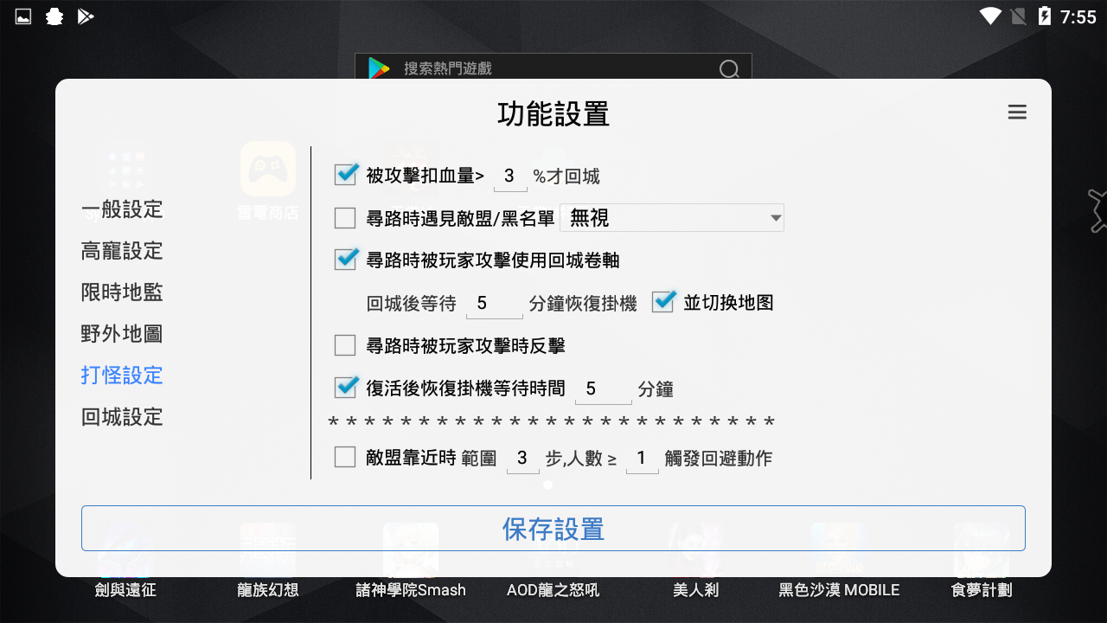Click the battery indicator in the status bar
The width and height of the screenshot is (1107, 623).
coord(1045,16)
